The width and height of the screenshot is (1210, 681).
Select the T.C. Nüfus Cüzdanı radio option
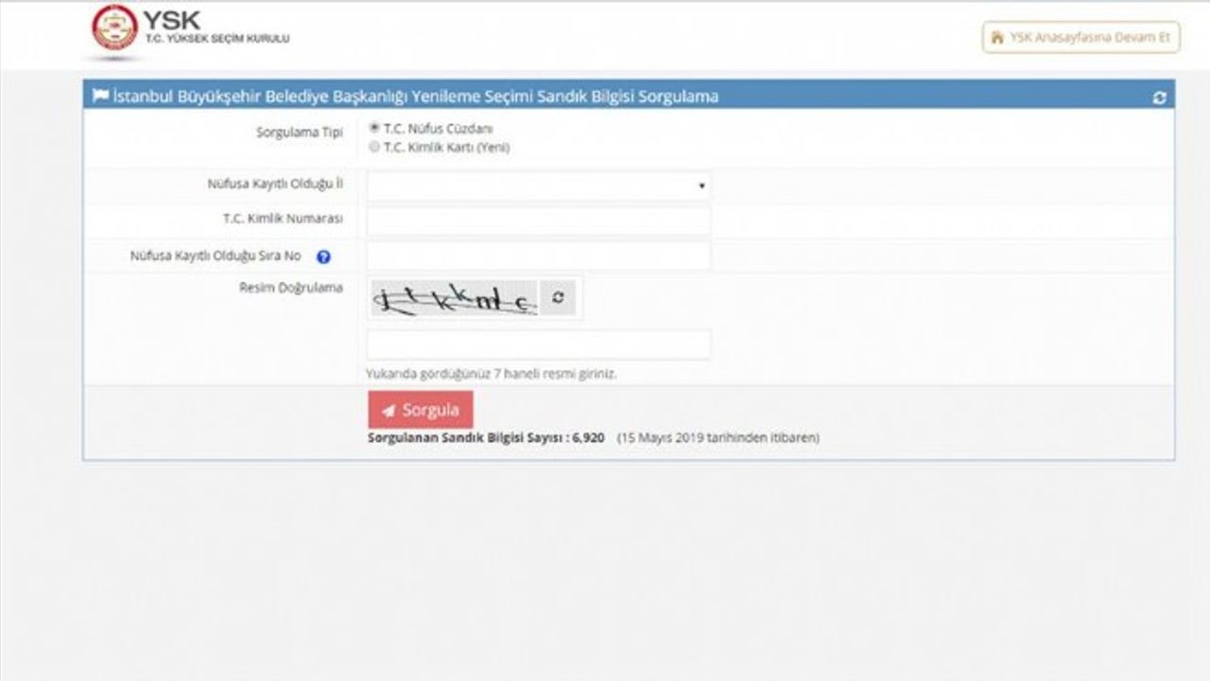point(375,128)
